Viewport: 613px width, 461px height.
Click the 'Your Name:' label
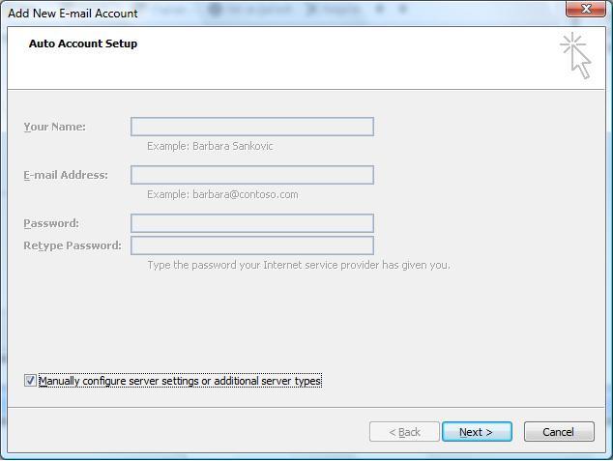[54, 127]
